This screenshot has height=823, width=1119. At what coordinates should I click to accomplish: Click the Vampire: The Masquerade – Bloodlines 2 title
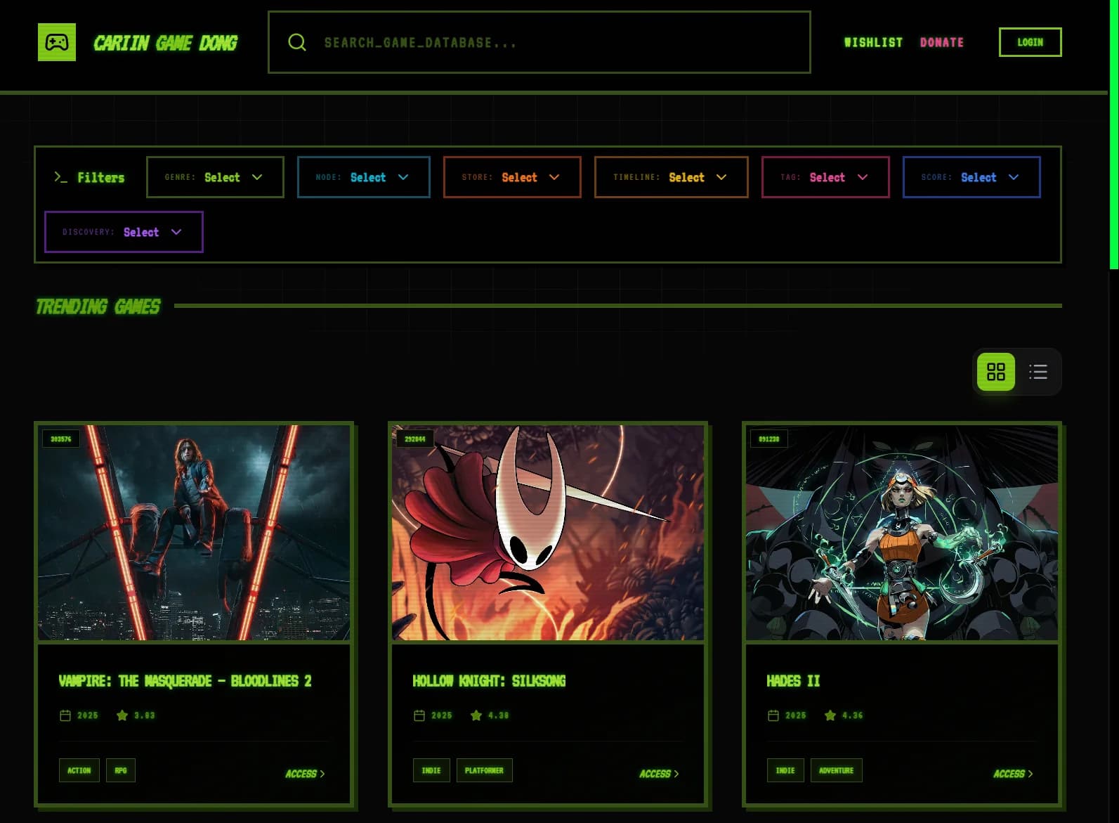tap(185, 681)
